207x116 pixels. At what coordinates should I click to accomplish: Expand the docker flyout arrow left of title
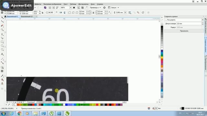pos(162,17)
